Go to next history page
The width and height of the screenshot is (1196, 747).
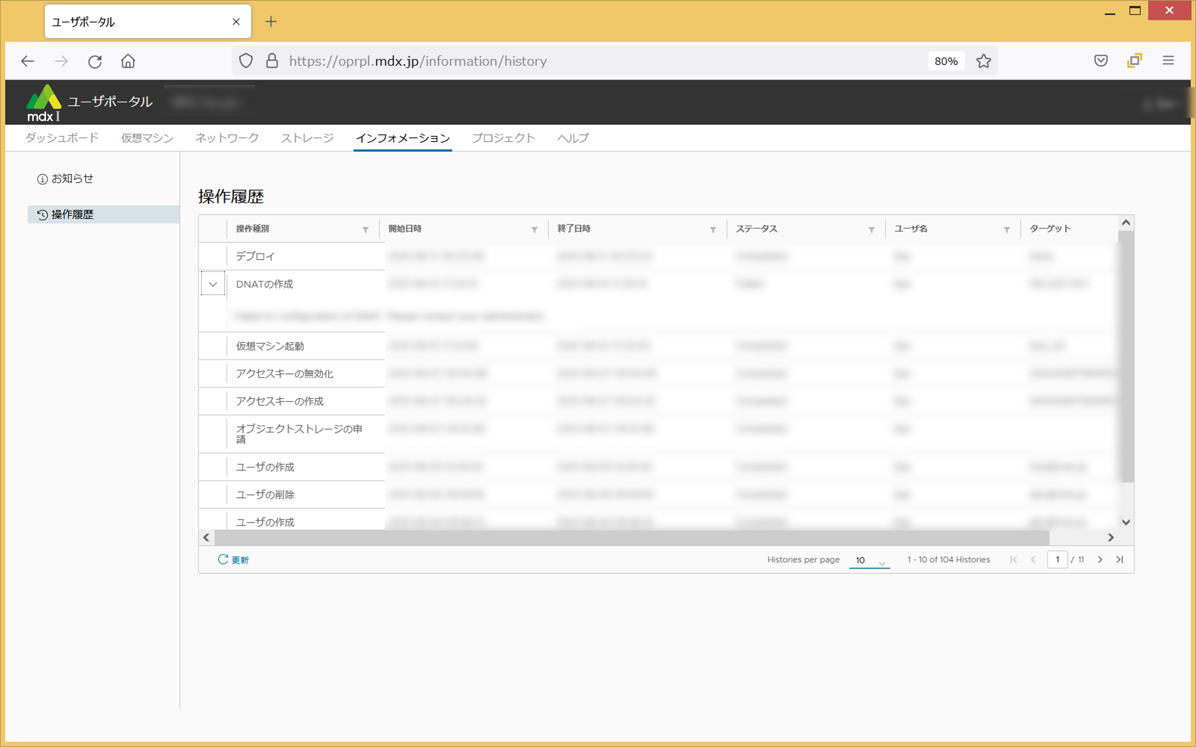[1100, 559]
